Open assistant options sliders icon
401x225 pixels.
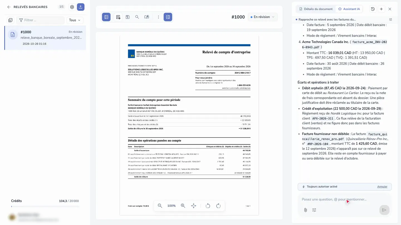coord(314,210)
